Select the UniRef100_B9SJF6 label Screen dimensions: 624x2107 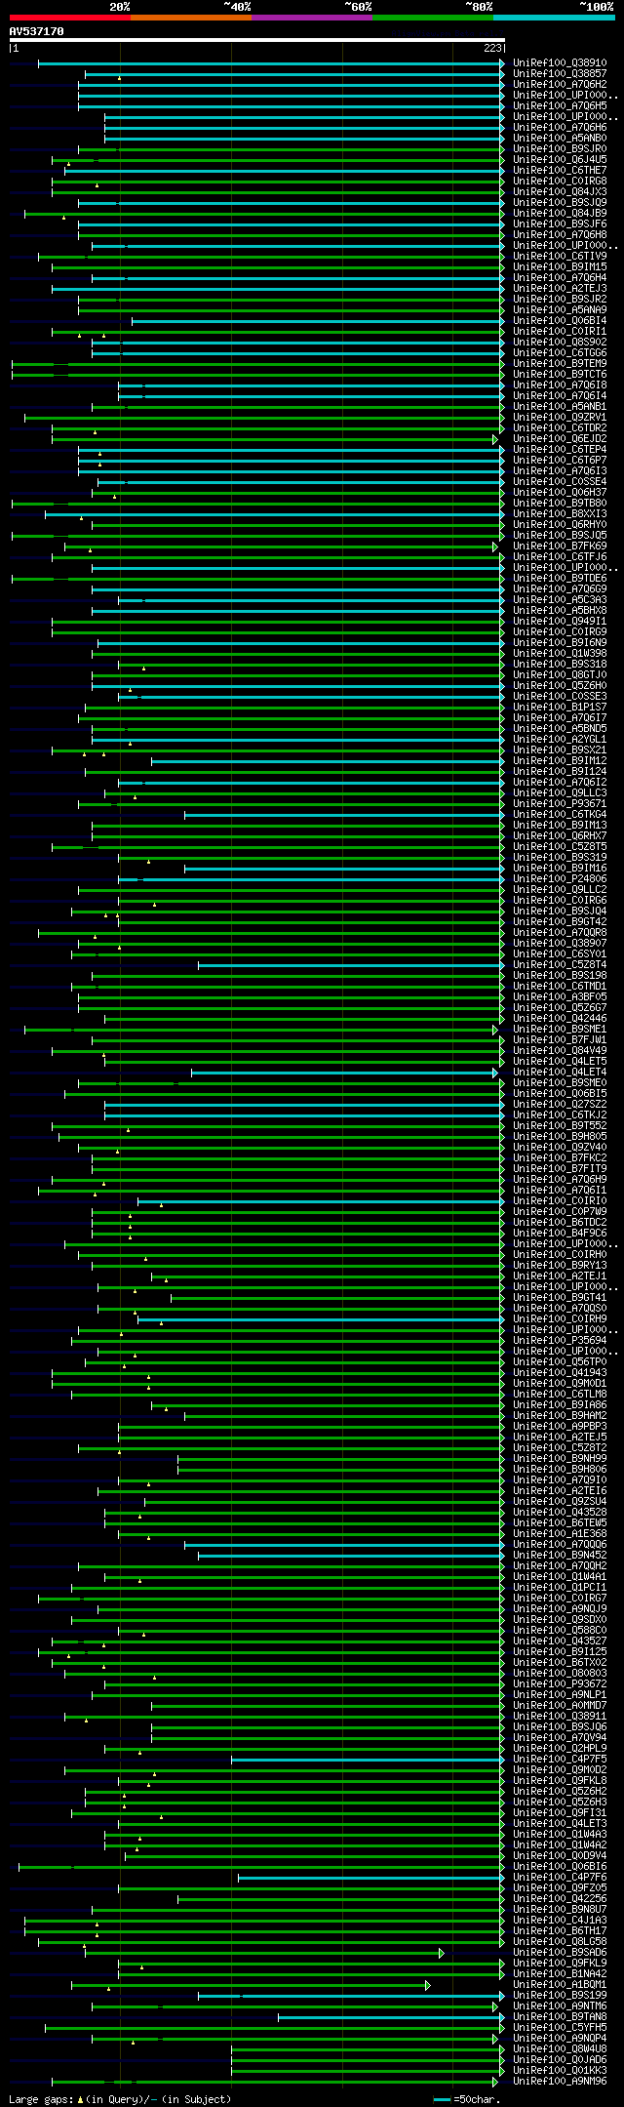click(x=560, y=224)
